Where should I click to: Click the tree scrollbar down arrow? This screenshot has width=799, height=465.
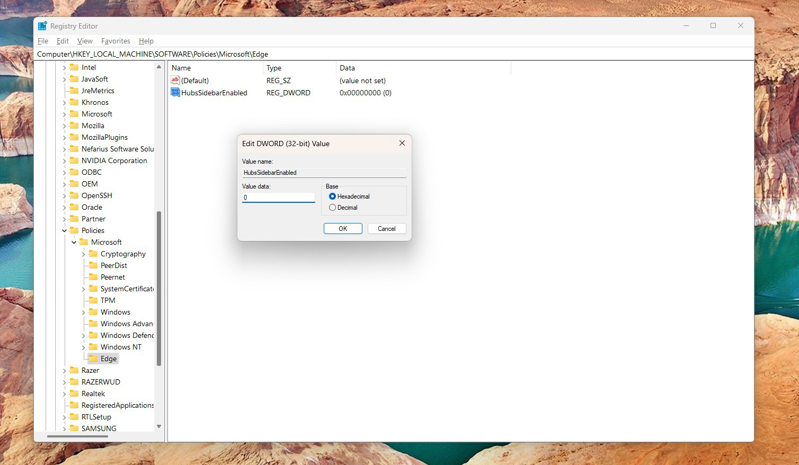point(159,426)
